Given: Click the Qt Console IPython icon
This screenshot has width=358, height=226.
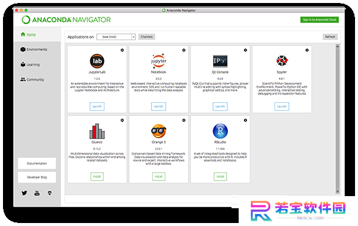Looking at the screenshot, I should [220, 61].
